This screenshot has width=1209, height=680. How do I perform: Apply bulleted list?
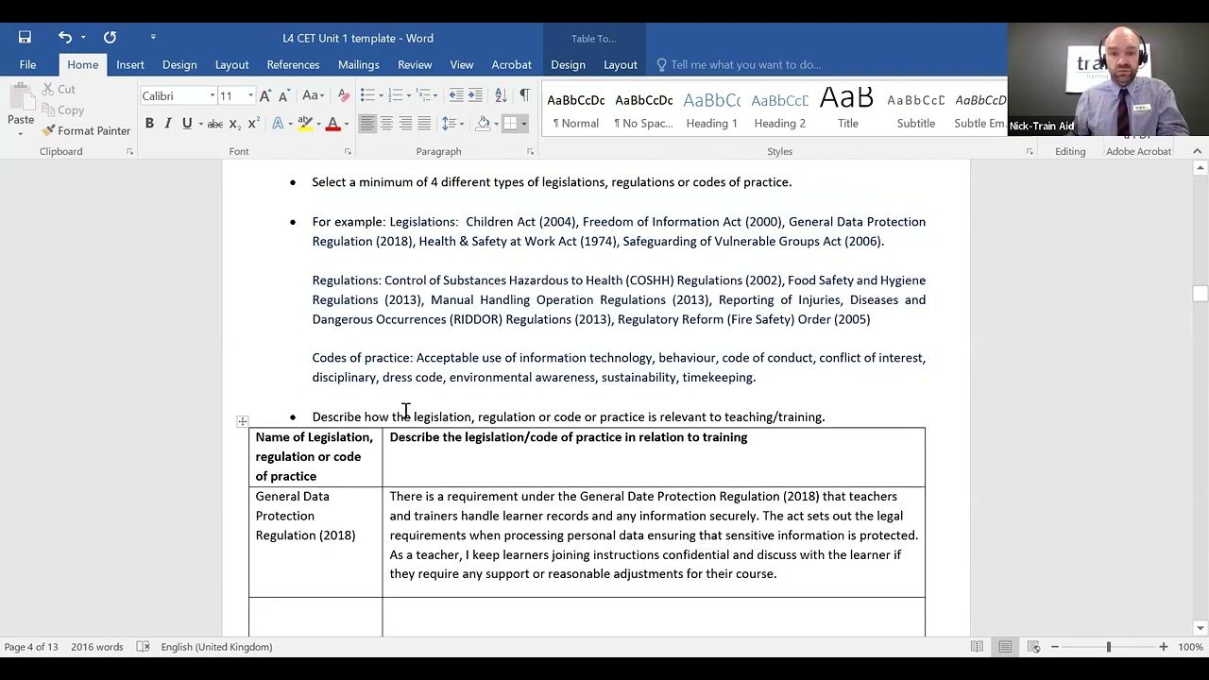367,95
